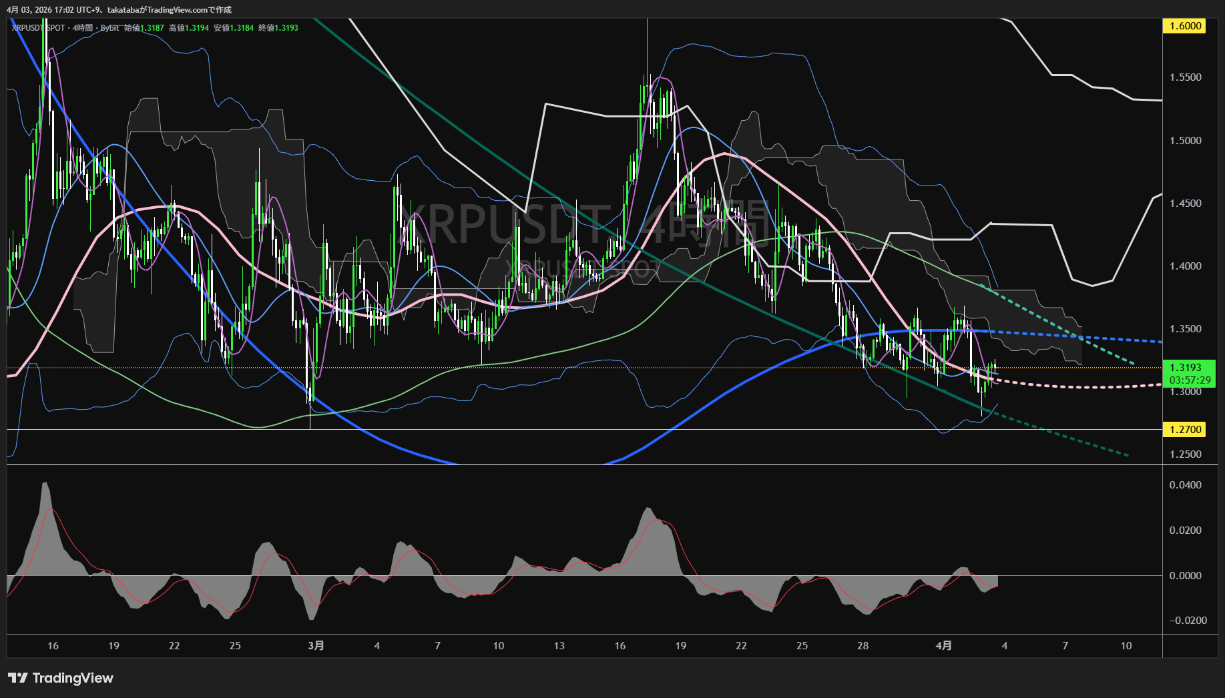Viewport: 1225px width, 698px height.
Task: Click the 1.5000 price axis label
Action: tap(1185, 141)
